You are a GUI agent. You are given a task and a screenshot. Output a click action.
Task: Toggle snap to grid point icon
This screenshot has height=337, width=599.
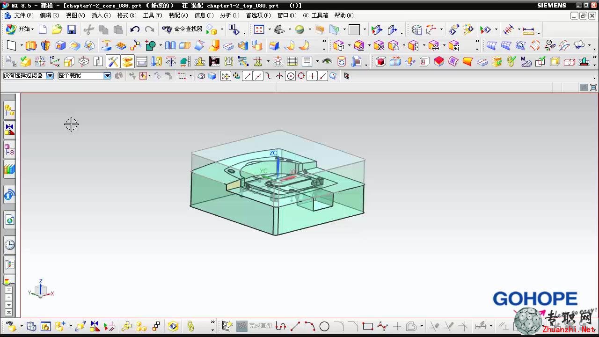[347, 76]
